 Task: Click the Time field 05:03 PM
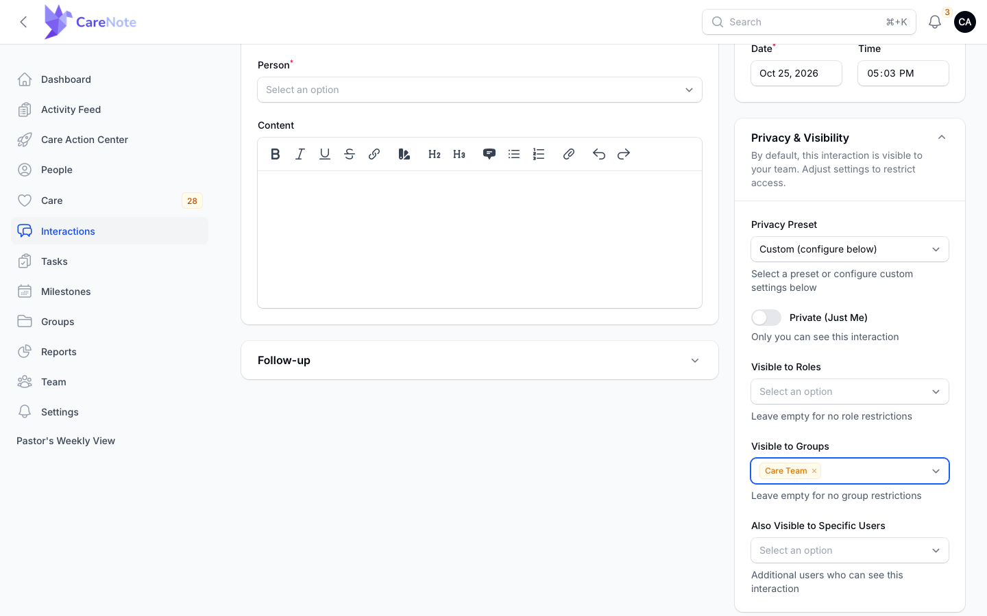click(903, 73)
